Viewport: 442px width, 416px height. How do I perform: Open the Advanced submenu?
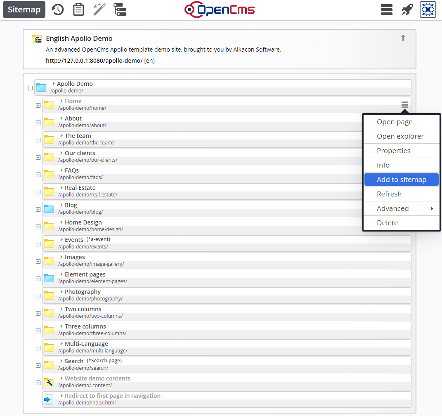[402, 208]
